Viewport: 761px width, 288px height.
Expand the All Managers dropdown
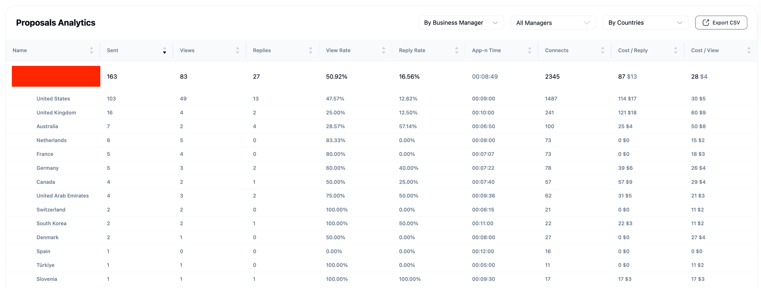tap(553, 23)
